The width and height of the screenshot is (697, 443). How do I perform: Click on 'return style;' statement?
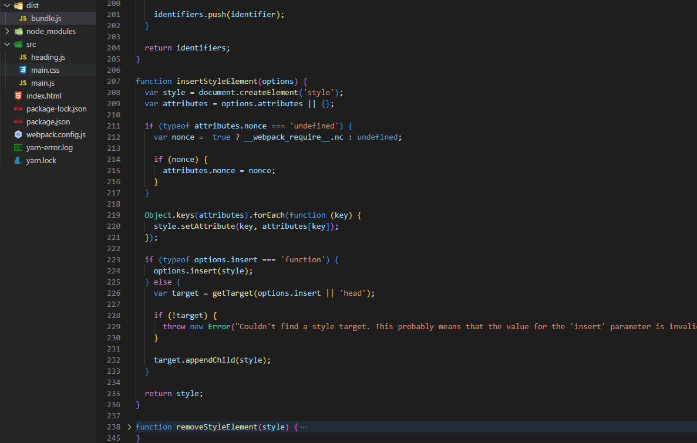pyautogui.click(x=174, y=394)
